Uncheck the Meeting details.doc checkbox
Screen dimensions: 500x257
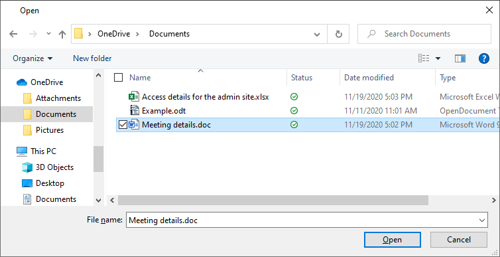(x=123, y=125)
